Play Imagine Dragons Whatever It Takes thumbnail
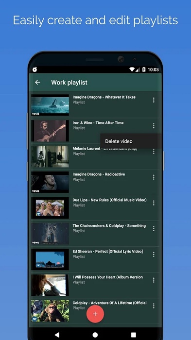 point(50,105)
